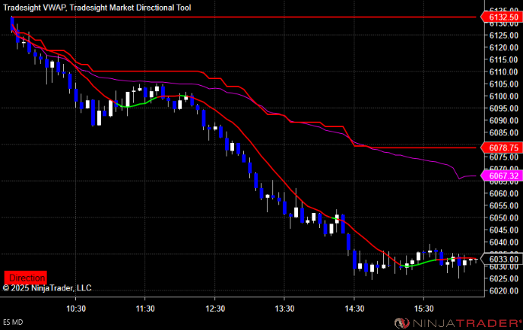Click the 14:30 time axis label
The width and height of the screenshot is (523, 330).
354,309
